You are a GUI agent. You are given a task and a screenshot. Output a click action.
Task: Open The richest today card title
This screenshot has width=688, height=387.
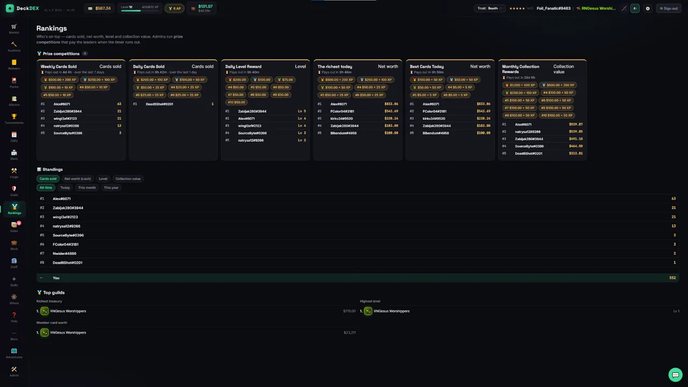coord(335,67)
